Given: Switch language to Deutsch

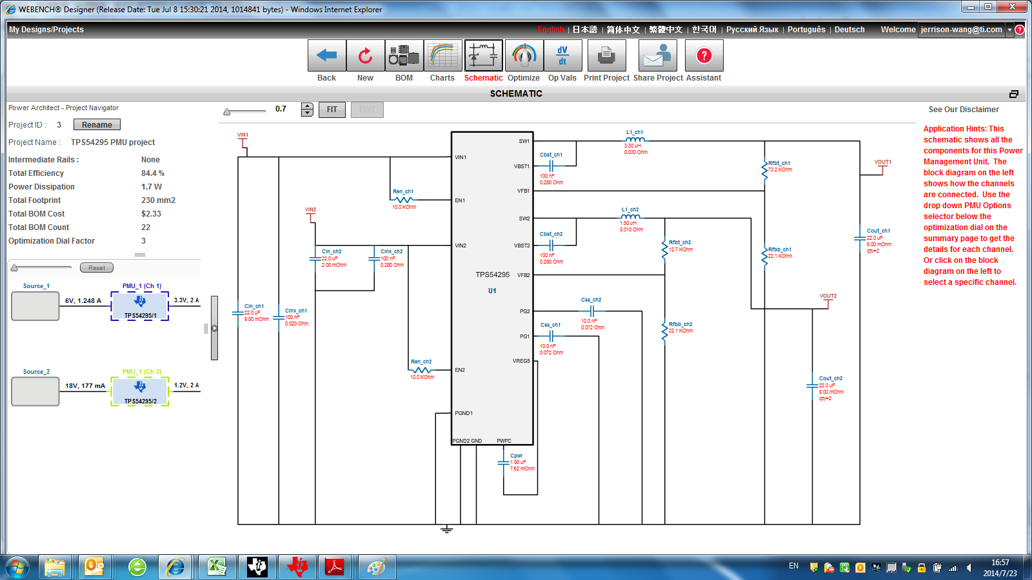Looking at the screenshot, I should 849,30.
